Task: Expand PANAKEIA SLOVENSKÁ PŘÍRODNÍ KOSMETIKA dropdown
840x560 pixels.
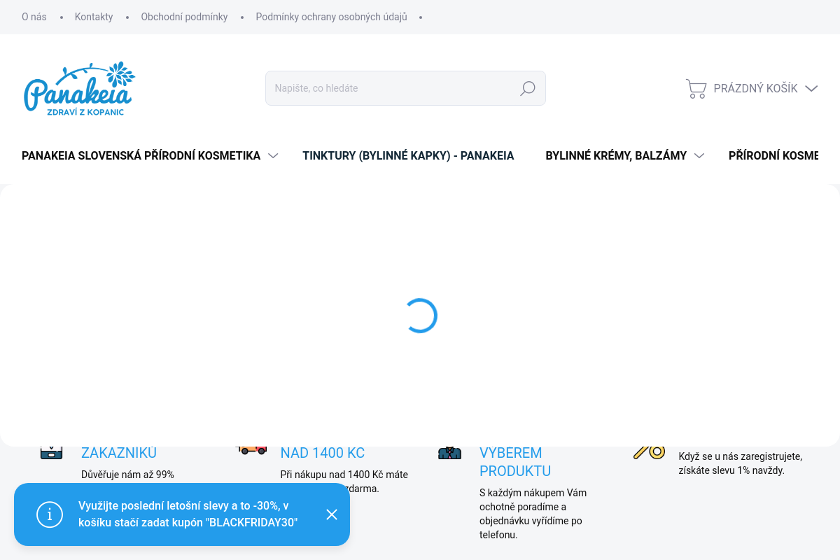Action: [x=273, y=155]
